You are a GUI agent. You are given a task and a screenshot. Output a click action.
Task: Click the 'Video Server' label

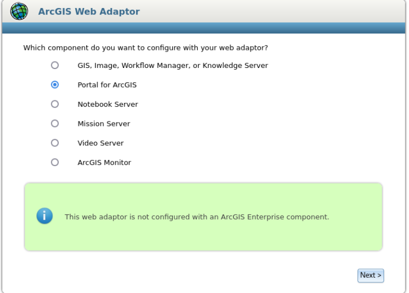(101, 143)
